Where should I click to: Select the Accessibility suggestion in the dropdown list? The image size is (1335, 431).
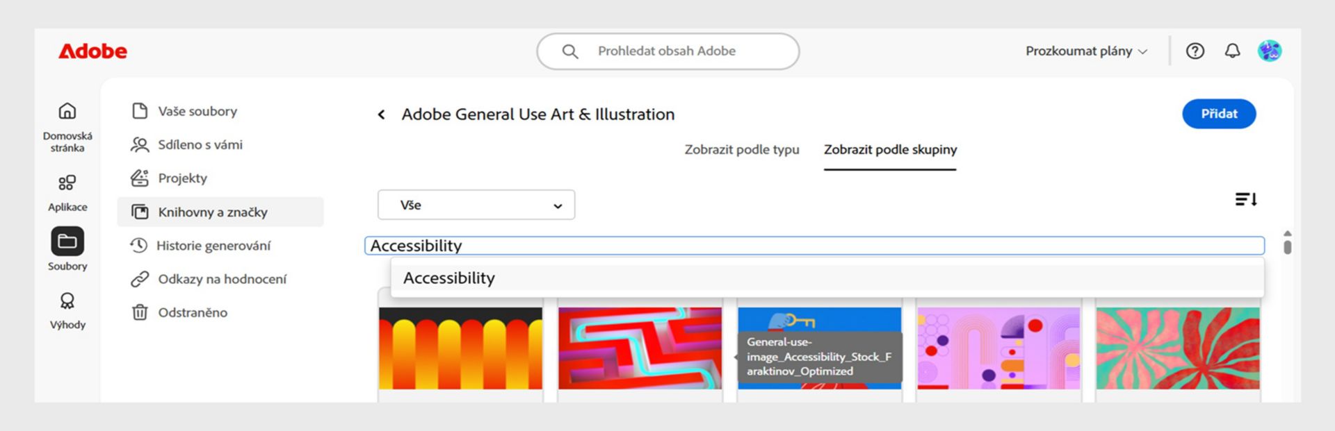(x=827, y=278)
